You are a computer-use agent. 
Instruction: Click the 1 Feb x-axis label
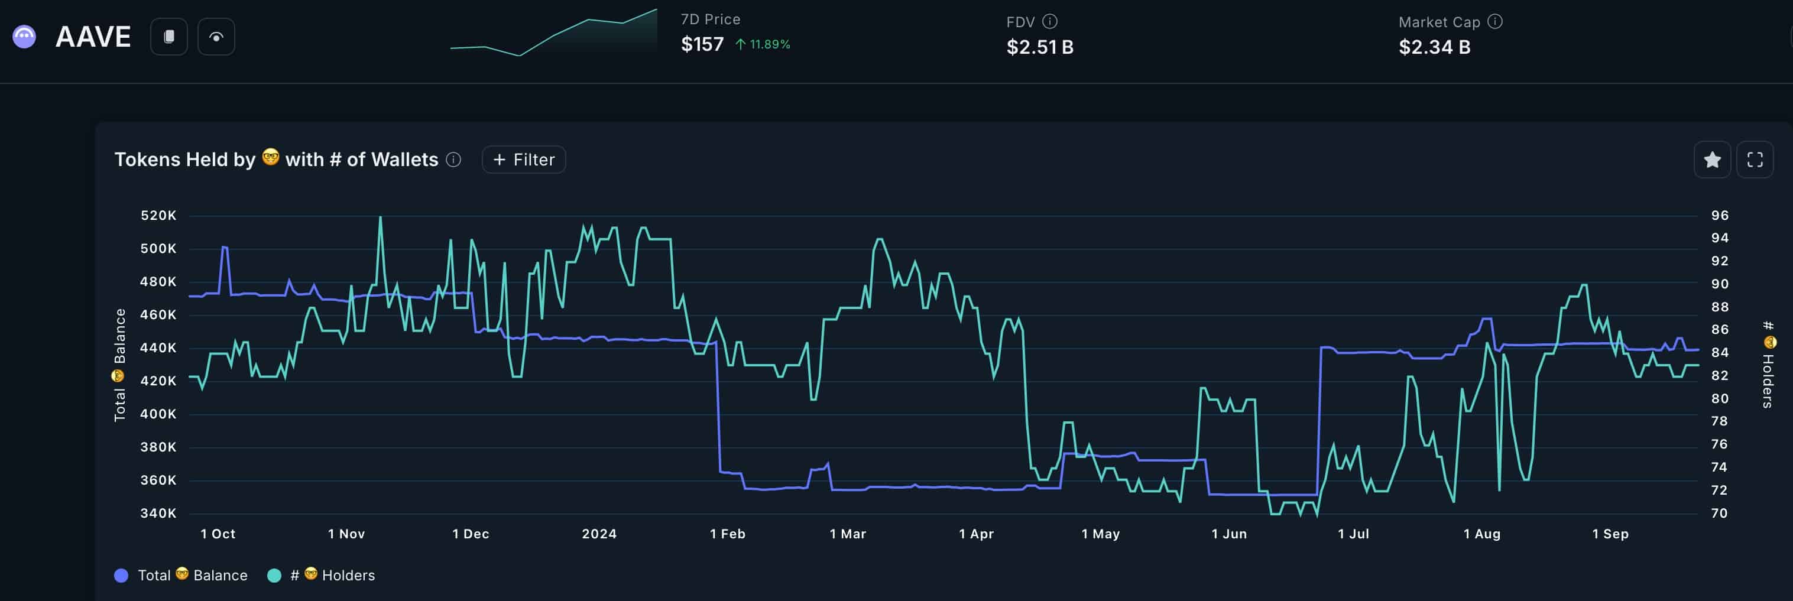tap(727, 534)
